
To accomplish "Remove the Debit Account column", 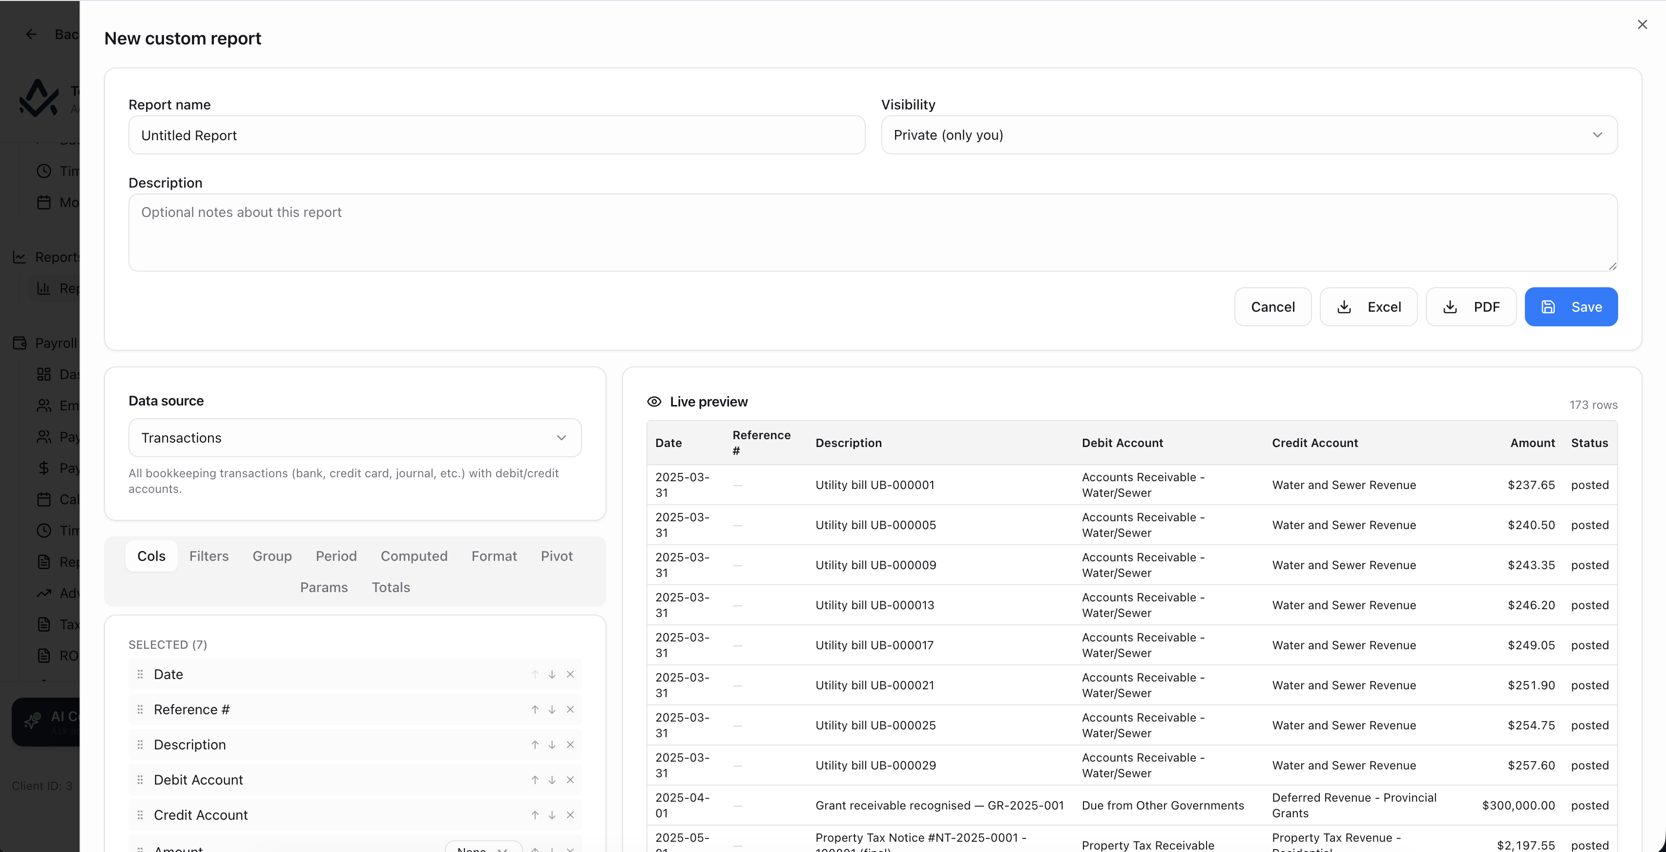I will 570,780.
